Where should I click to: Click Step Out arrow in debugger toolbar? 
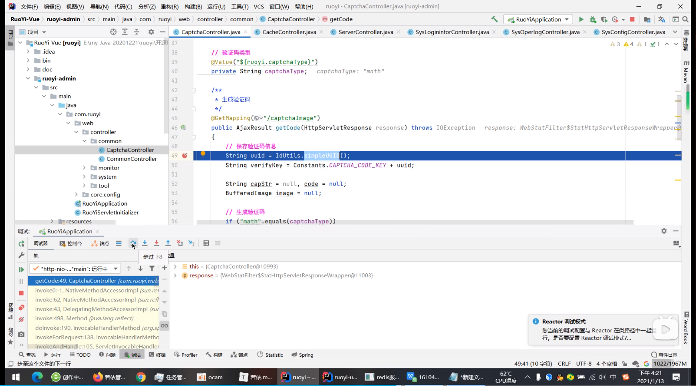168,243
